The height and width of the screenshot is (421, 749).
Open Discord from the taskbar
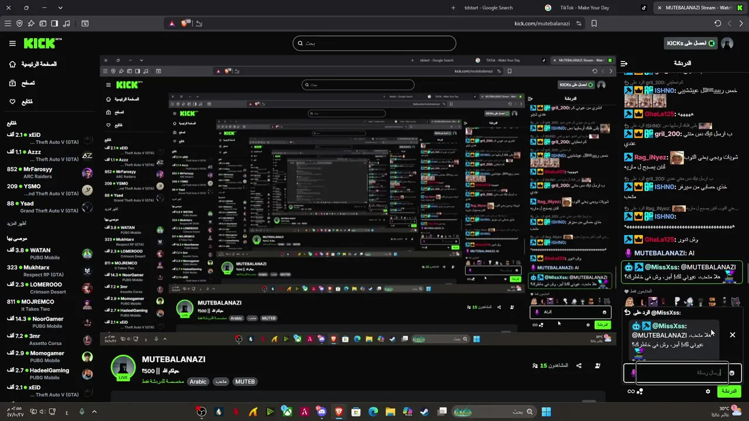[321, 412]
